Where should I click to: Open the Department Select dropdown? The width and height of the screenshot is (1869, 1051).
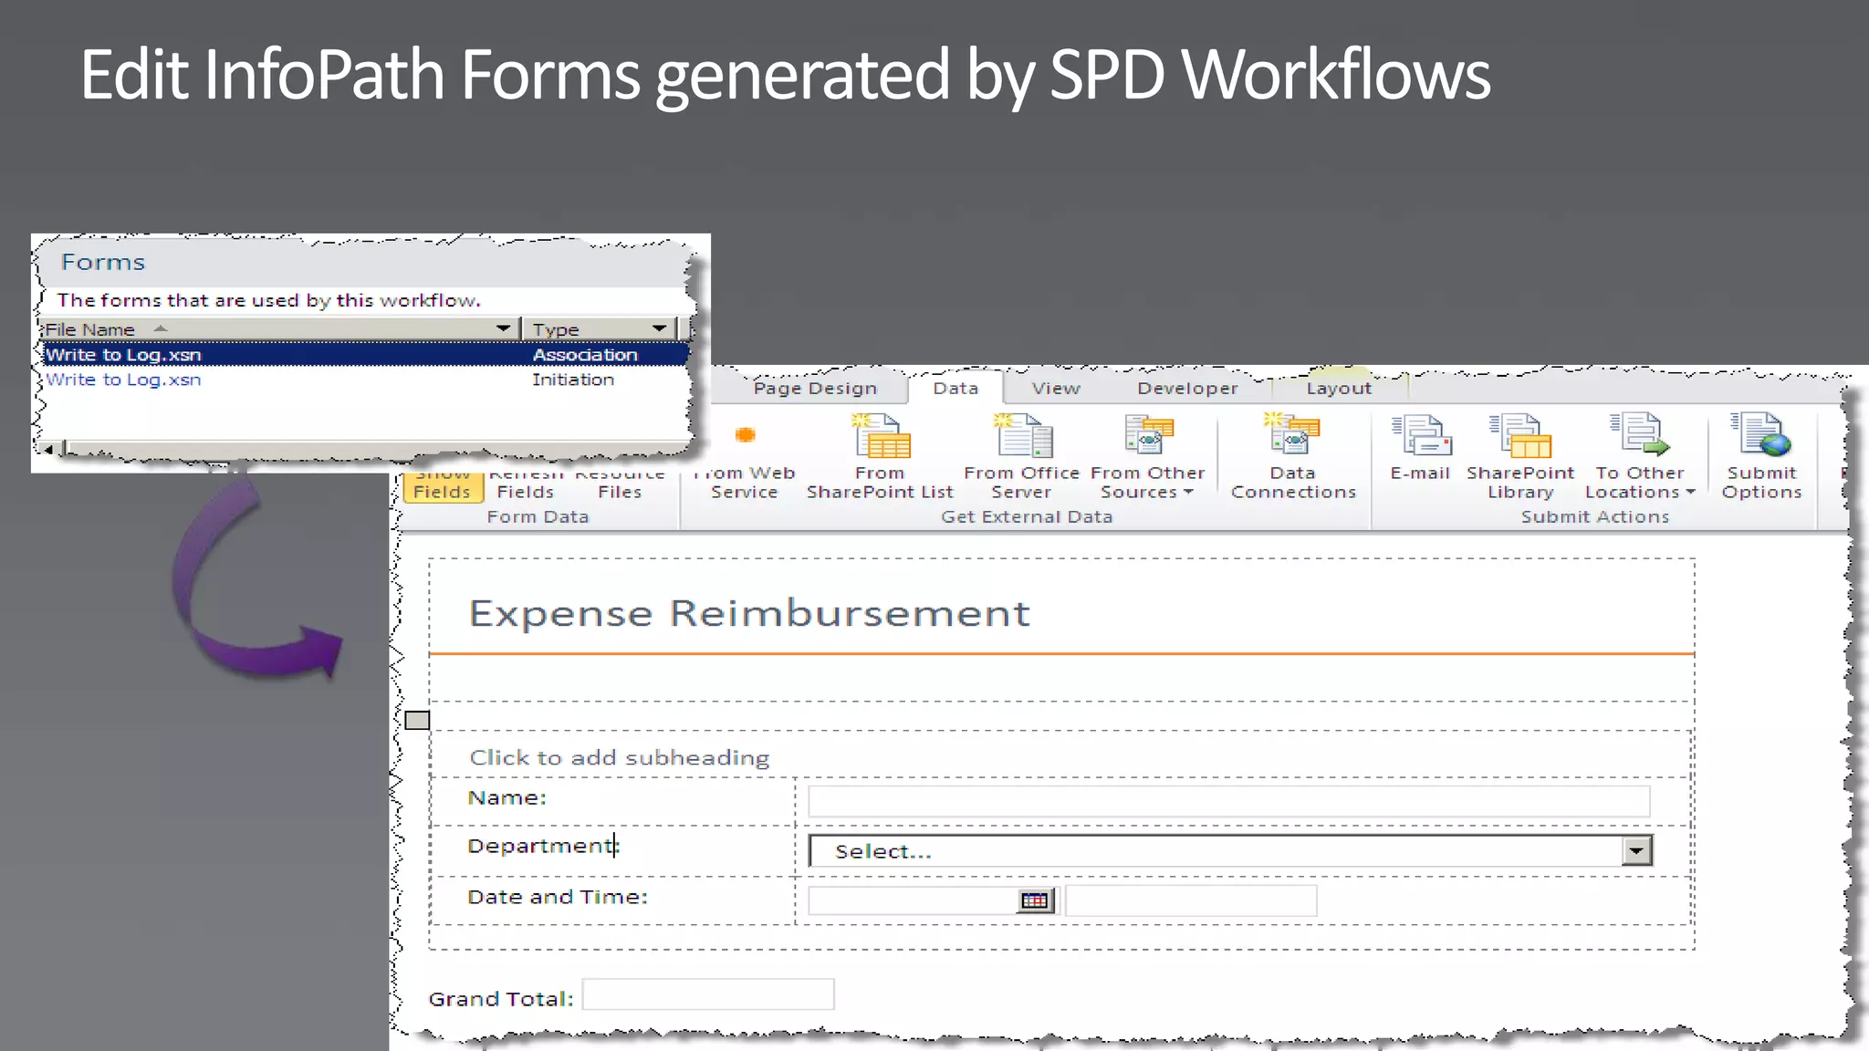(1635, 851)
